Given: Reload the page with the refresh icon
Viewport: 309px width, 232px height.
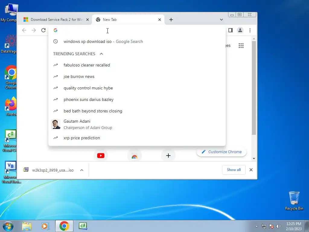Looking at the screenshot, I should 43,30.
